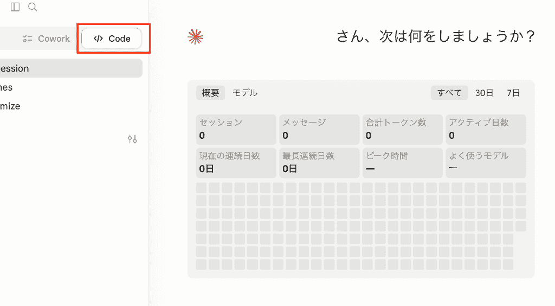Switch to the Cowork checklist icon tab
The width and height of the screenshot is (555, 306).
(x=46, y=39)
